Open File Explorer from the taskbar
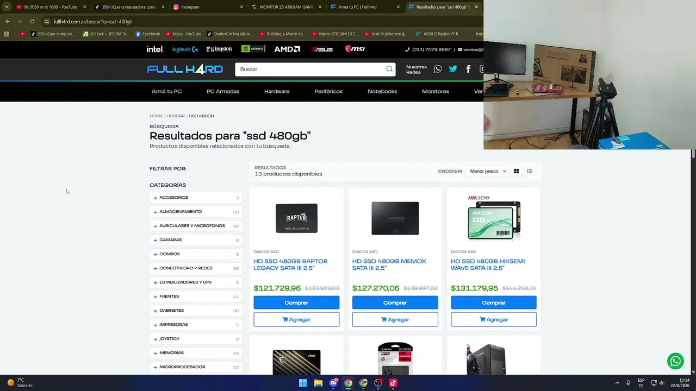This screenshot has height=391, width=696. click(x=318, y=383)
